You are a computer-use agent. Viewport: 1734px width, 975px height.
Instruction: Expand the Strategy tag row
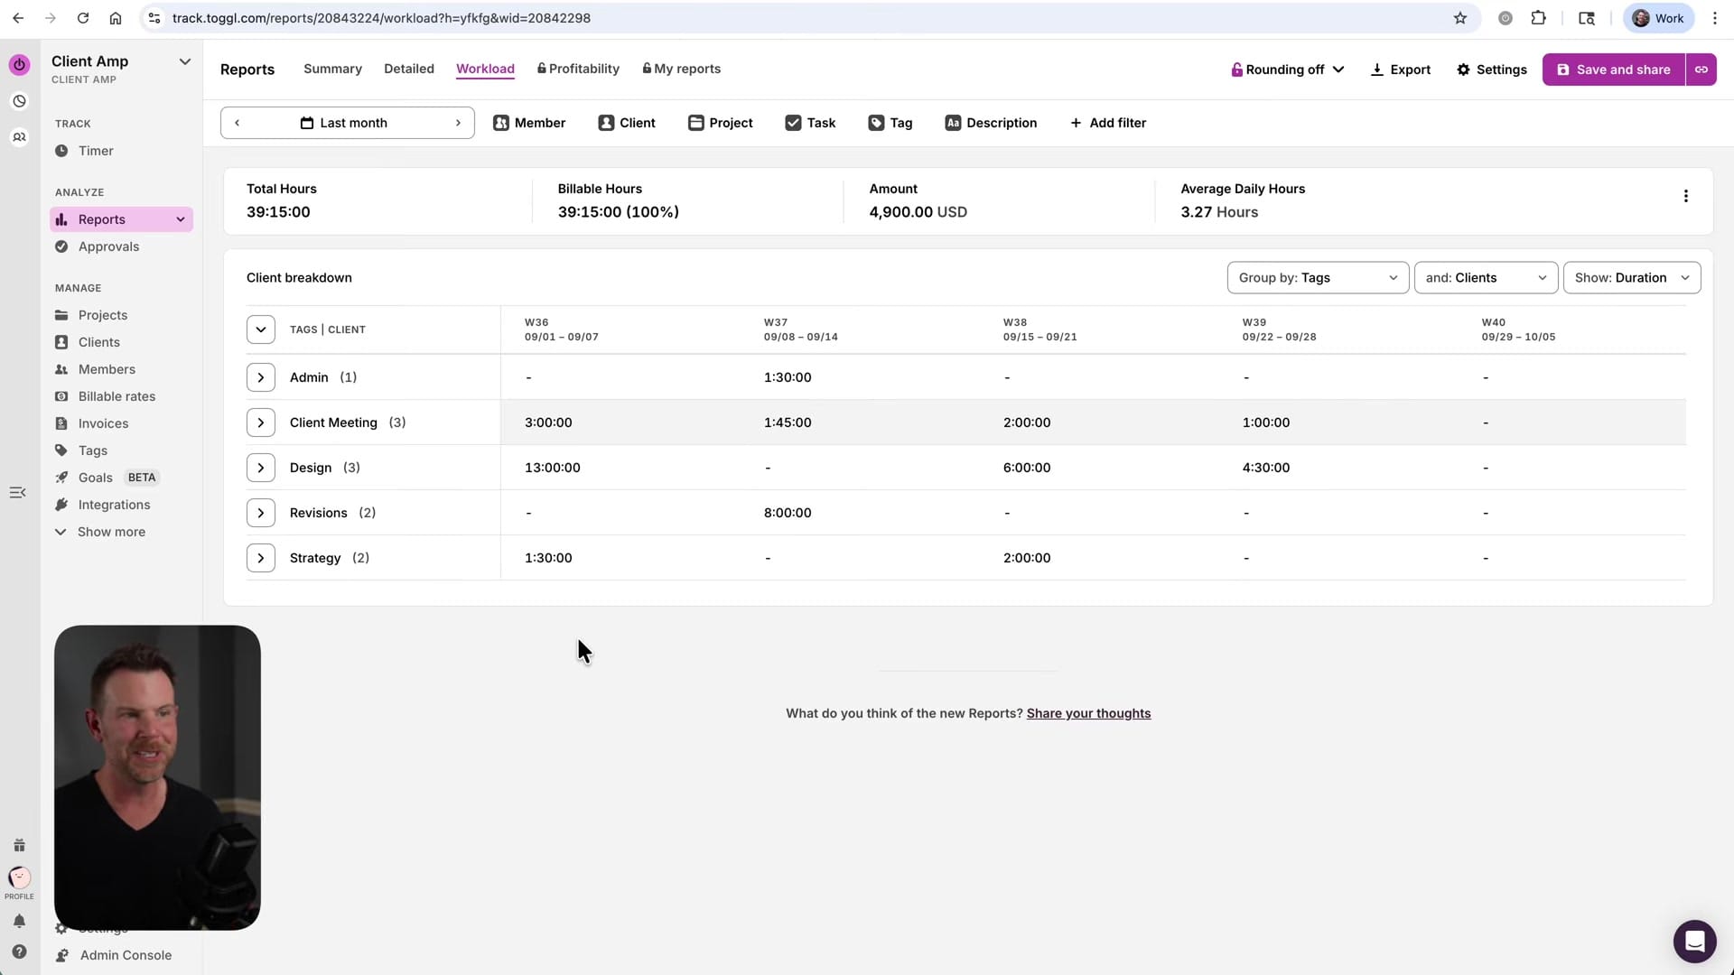[261, 558]
